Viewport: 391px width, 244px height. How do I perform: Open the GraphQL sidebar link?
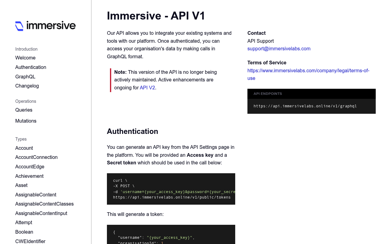[x=25, y=77]
